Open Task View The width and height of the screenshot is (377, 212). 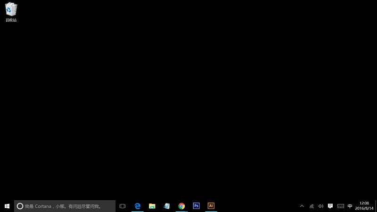point(123,206)
